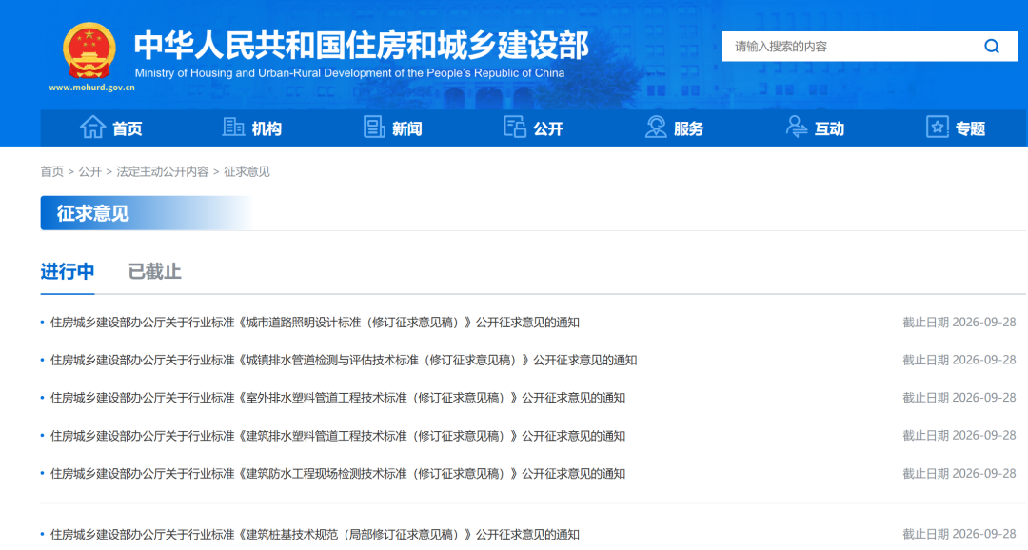This screenshot has height=550, width=1028.
Task: Open the notice about 城市道路照明设计标准
Action: click(315, 323)
